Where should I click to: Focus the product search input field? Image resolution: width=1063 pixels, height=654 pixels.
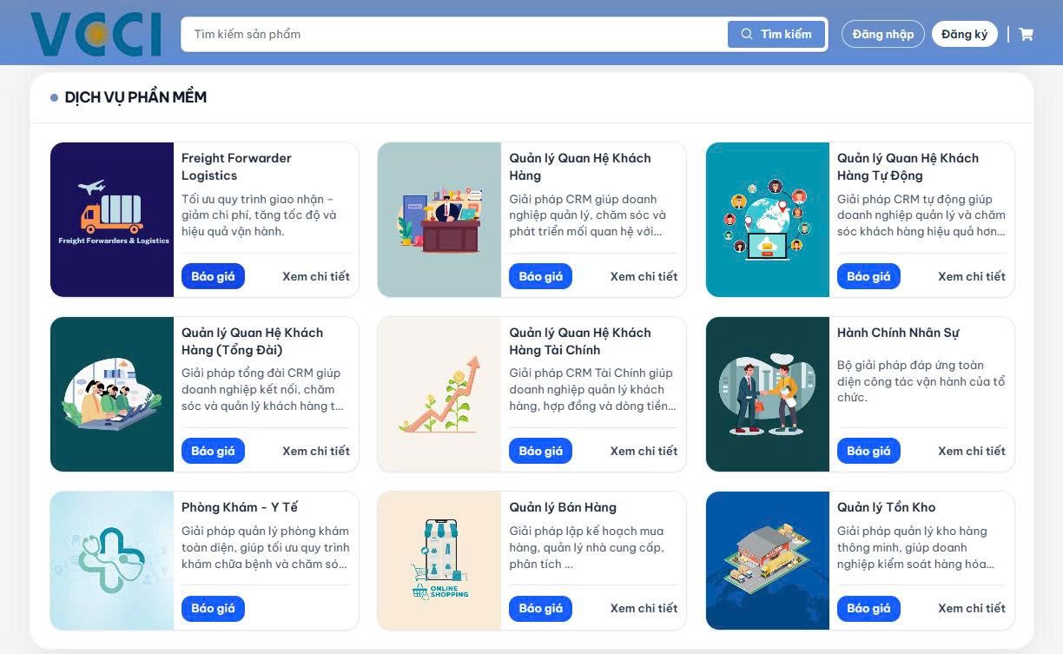(452, 35)
